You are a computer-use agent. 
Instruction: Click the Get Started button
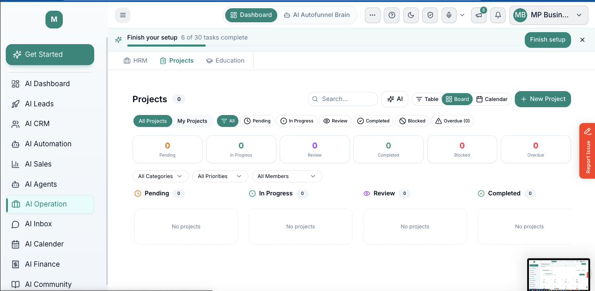50,54
